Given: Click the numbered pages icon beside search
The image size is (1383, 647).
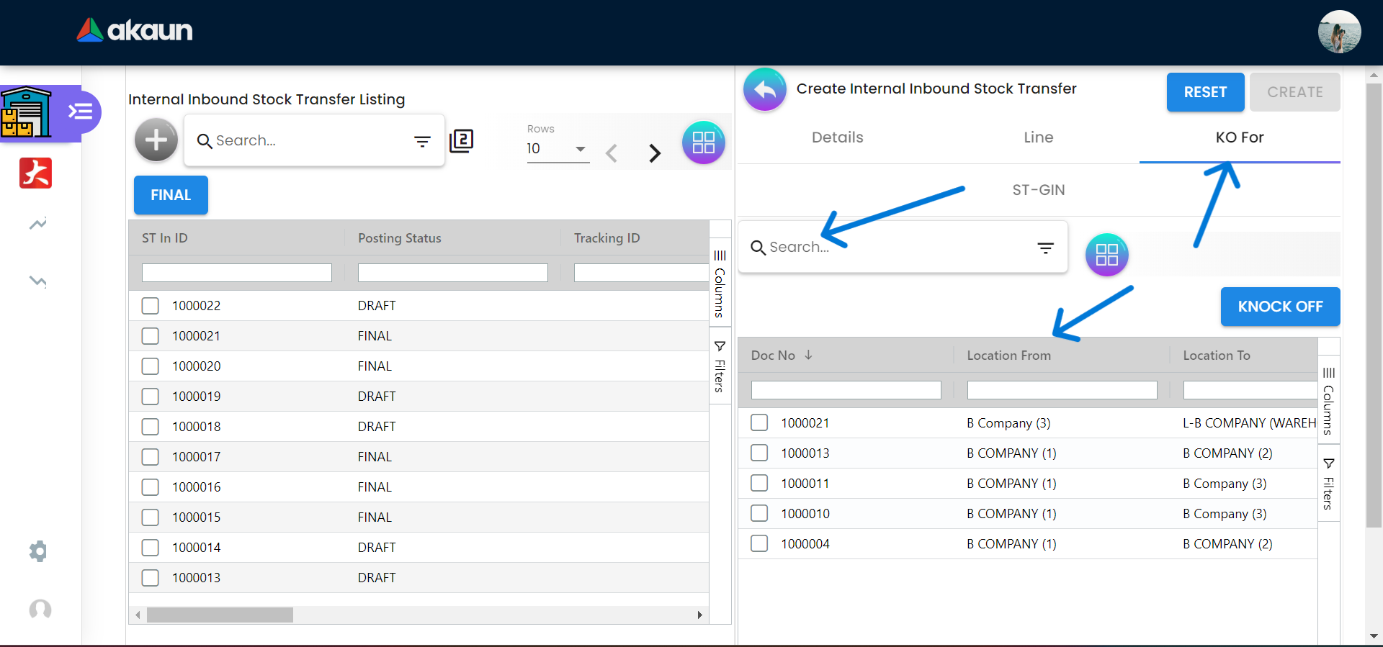Looking at the screenshot, I should pyautogui.click(x=461, y=140).
